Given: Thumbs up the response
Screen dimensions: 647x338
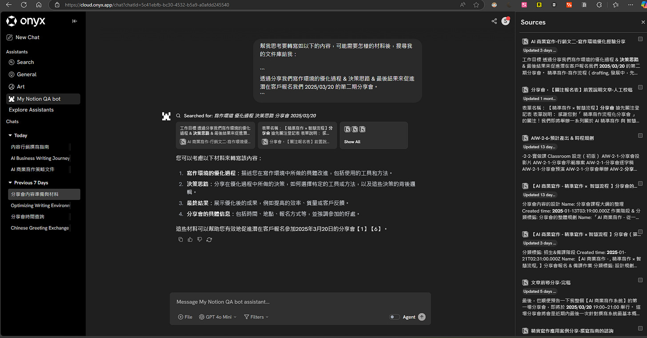Looking at the screenshot, I should 190,239.
